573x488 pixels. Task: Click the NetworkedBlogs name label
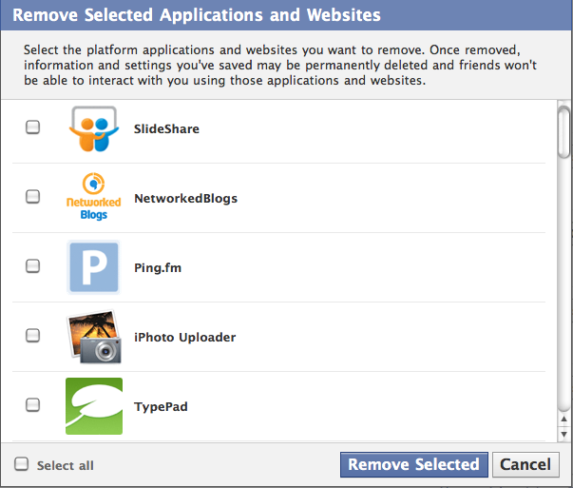pyautogui.click(x=185, y=198)
